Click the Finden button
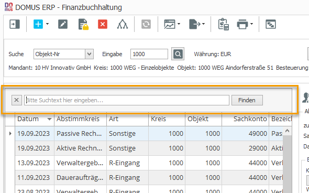 point(247,100)
